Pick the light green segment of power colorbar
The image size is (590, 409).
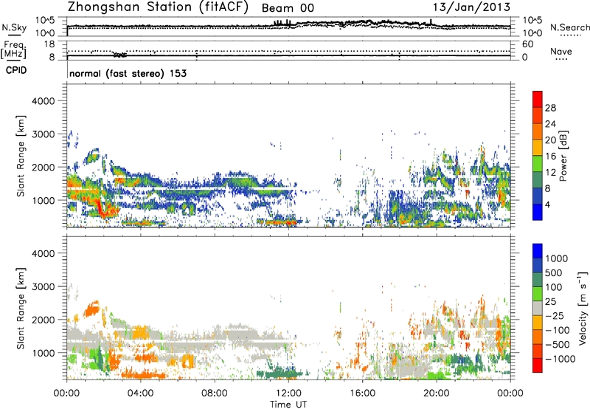click(x=538, y=164)
